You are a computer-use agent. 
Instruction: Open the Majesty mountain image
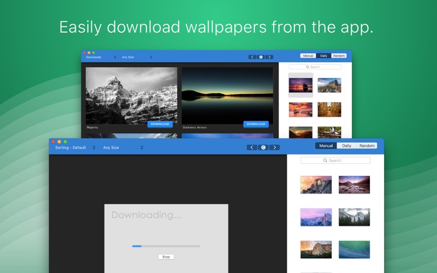pos(131,96)
